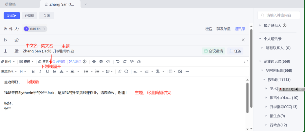Insert an image into the email
Image resolution: width=305 pixels, height=132 pixels.
click(x=180, y=71)
